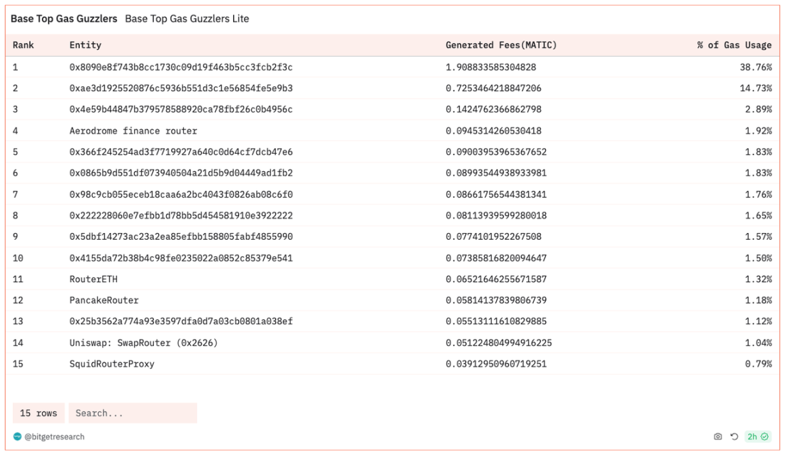Screen dimensions: 785x455
Task: Click the refresh query icon
Action: coord(734,437)
